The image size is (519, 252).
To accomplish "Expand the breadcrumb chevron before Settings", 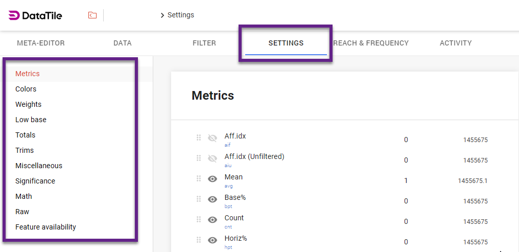I will [x=162, y=15].
